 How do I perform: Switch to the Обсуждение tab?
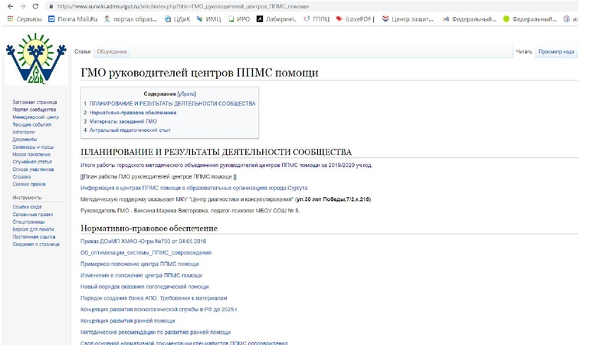(112, 51)
